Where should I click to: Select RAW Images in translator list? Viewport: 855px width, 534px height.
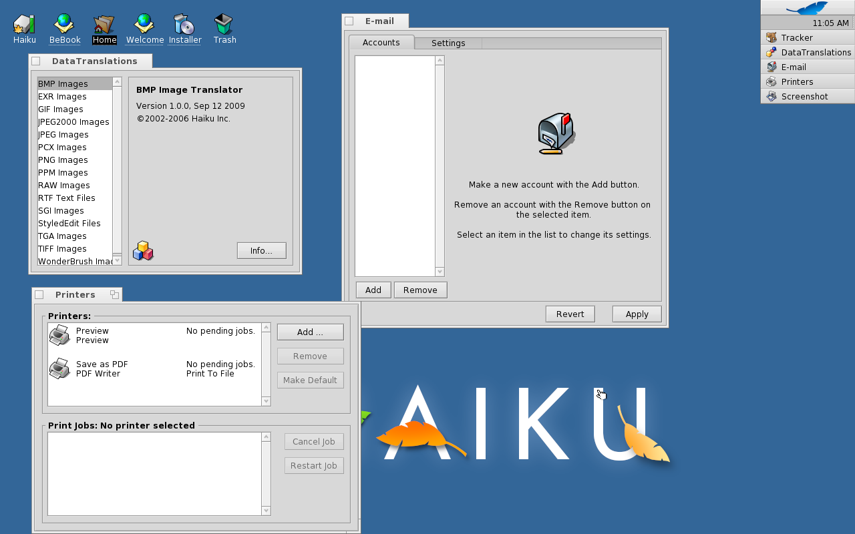[75, 185]
